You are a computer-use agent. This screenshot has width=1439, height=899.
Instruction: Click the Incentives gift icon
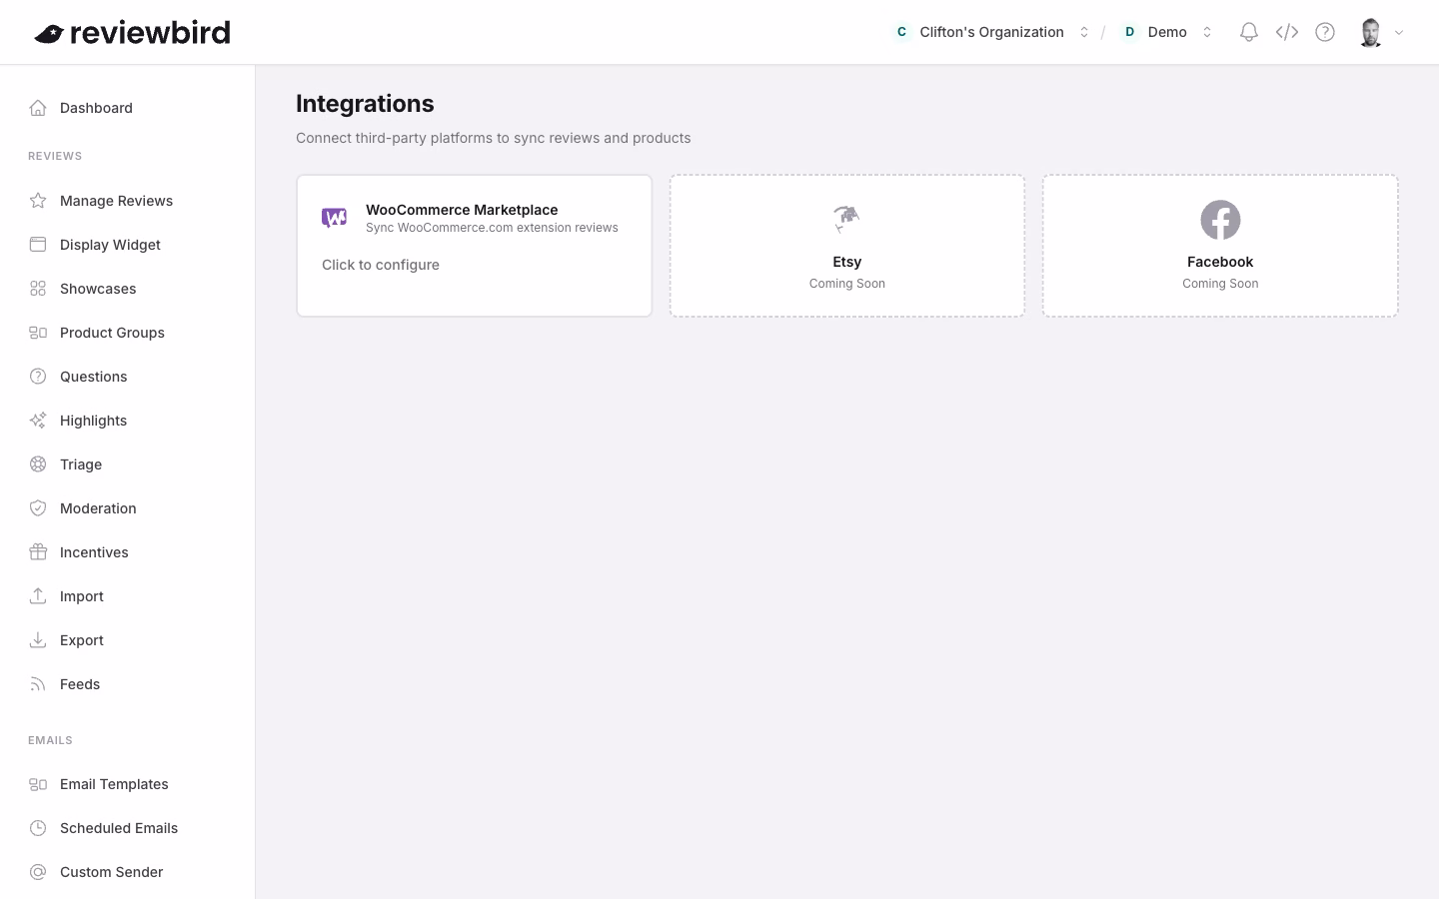[38, 552]
